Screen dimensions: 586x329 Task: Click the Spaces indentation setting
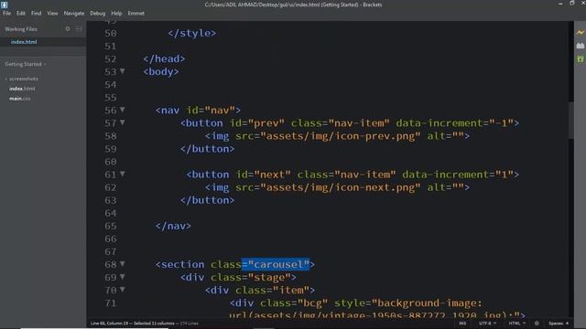559,324
